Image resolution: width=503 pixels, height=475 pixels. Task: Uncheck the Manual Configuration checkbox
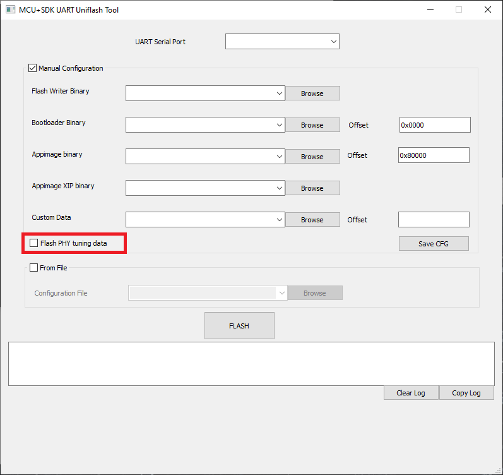coord(33,68)
